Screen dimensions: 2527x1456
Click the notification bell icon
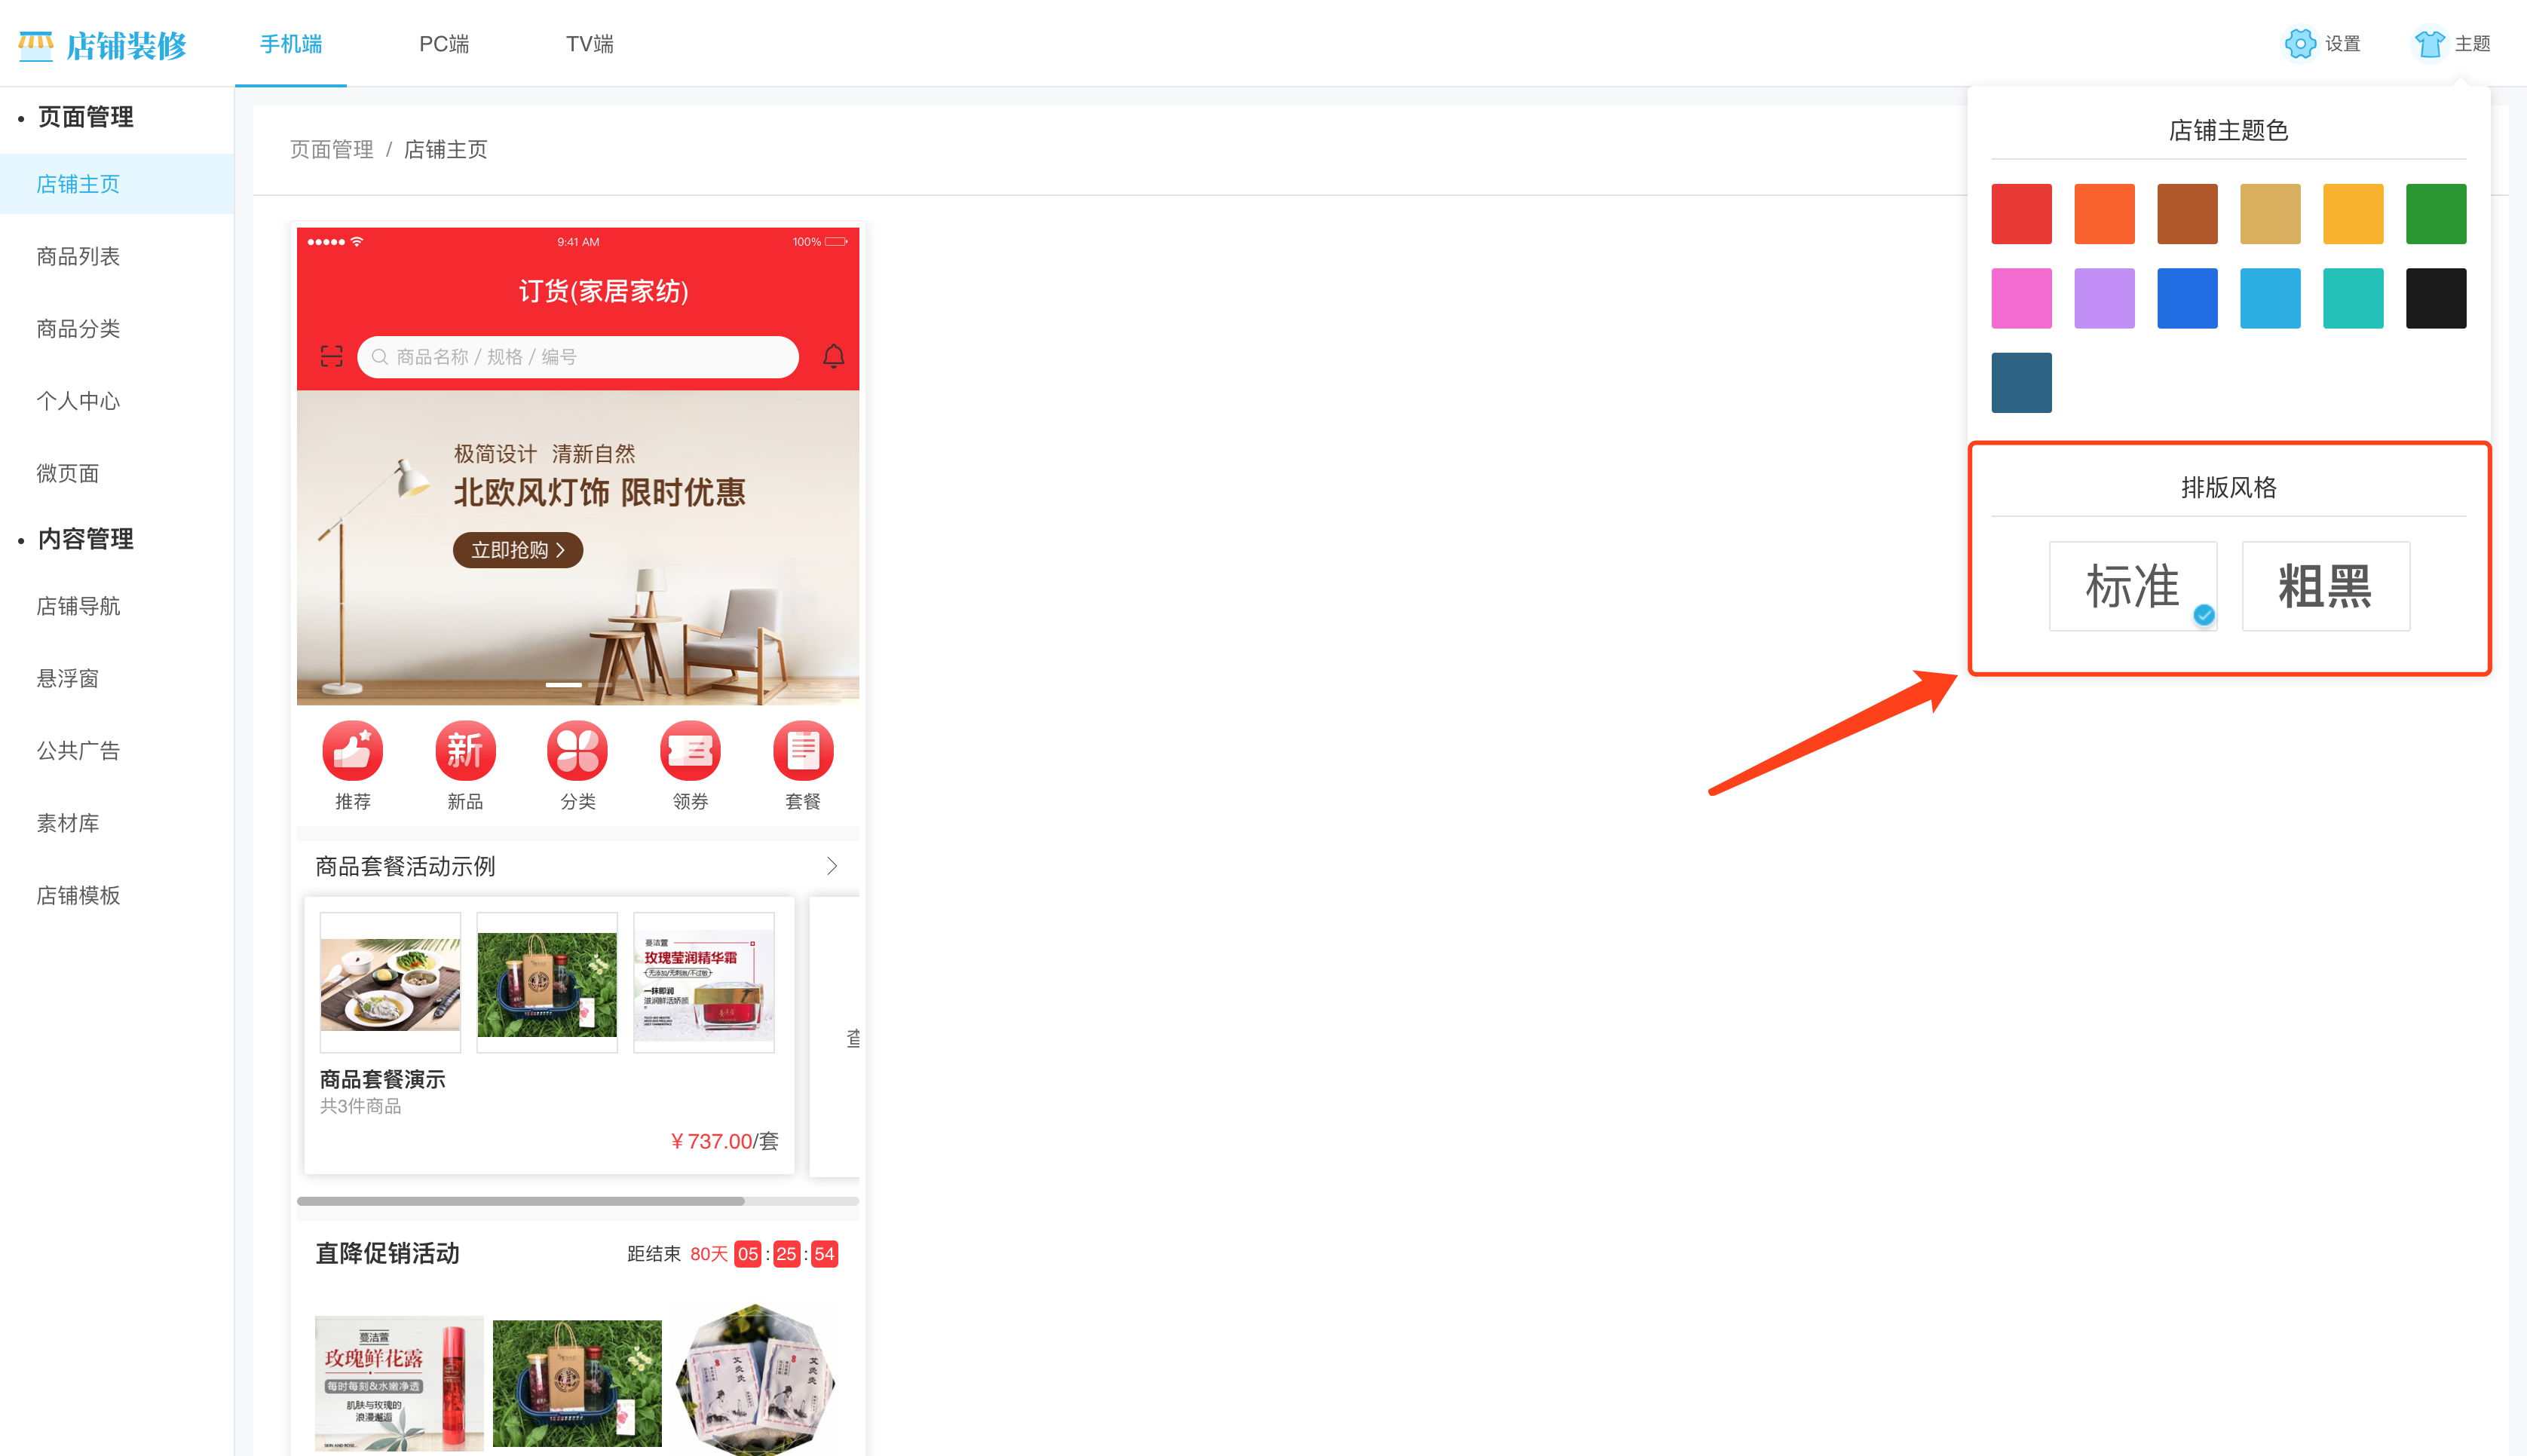833,356
